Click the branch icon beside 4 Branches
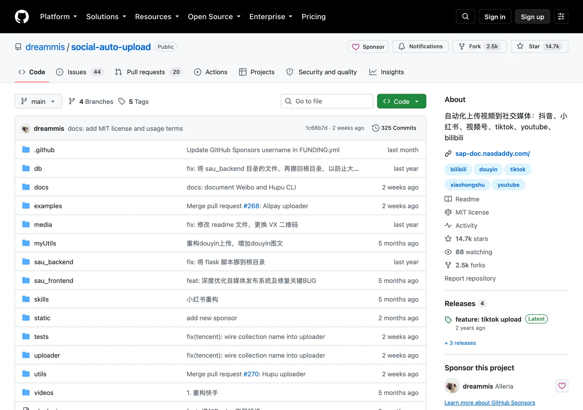Screen dimensions: 583x410 (x=72, y=101)
